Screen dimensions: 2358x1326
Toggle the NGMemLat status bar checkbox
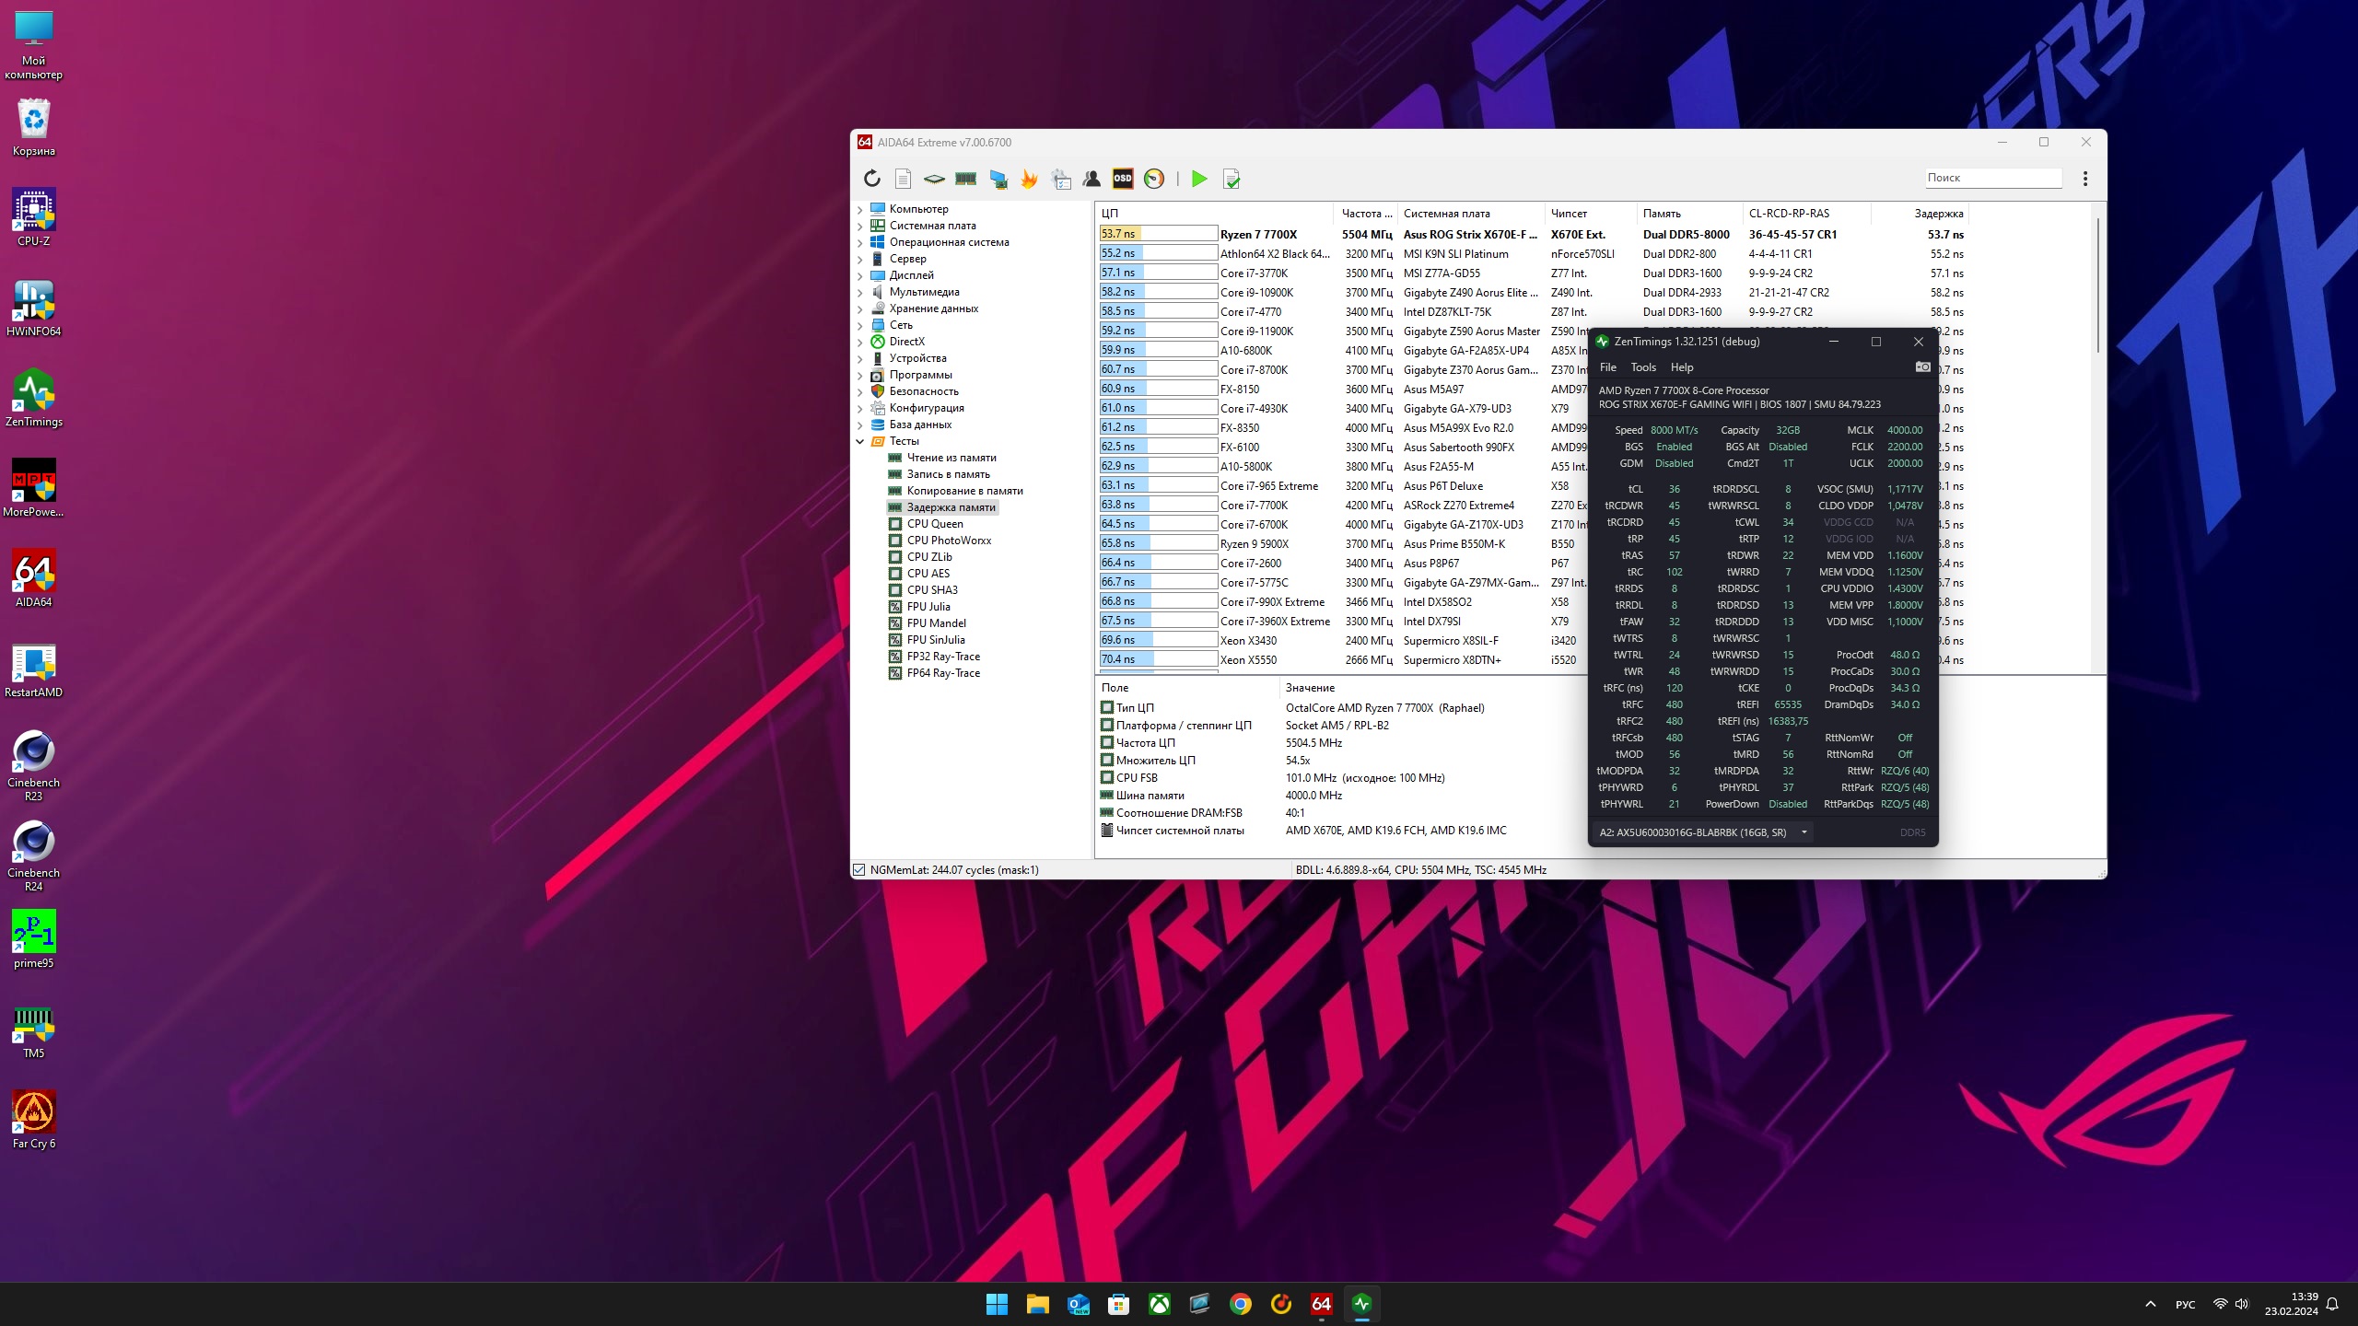point(859,870)
